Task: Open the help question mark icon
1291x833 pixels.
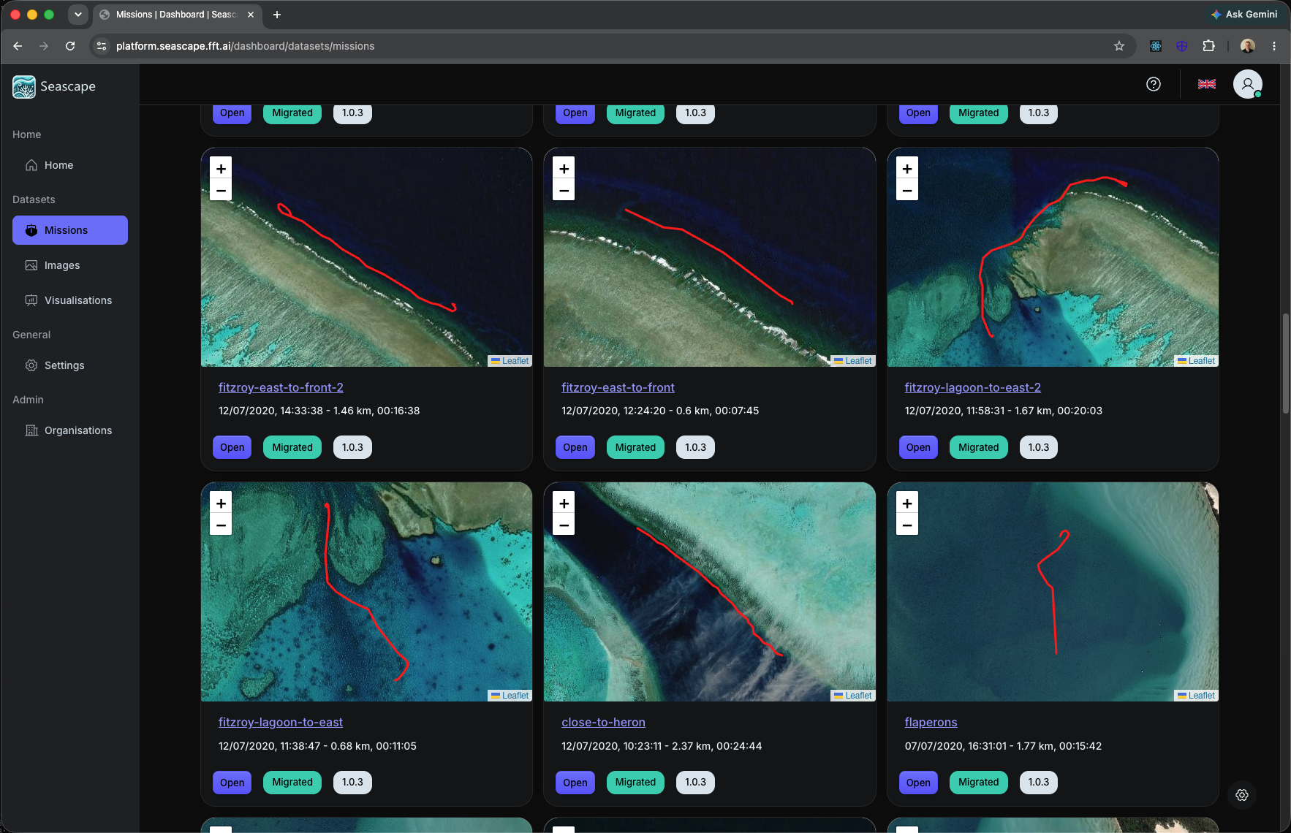Action: [x=1153, y=84]
